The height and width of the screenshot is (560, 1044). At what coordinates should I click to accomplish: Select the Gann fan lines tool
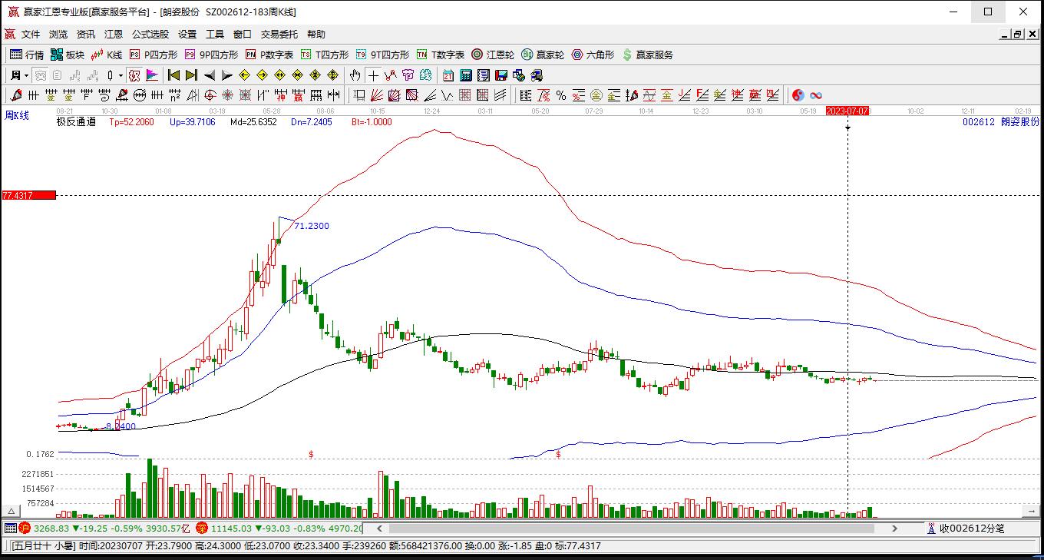pos(377,95)
